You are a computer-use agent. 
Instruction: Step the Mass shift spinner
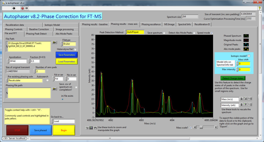point(237,64)
